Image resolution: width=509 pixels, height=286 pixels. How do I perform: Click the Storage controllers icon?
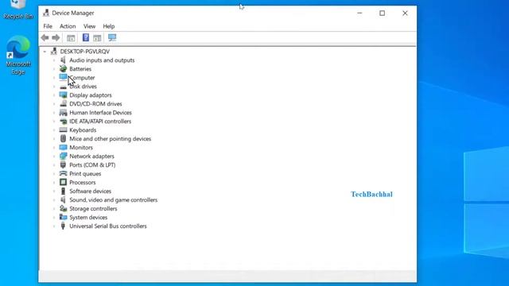63,209
